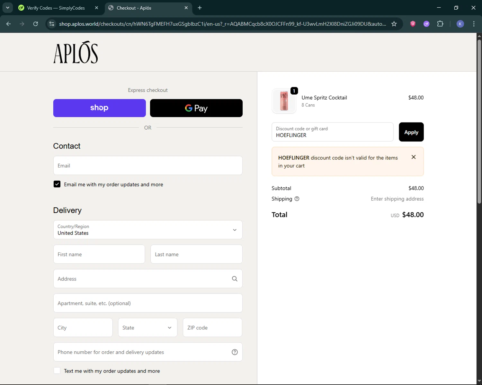Click the Subtotal label
Image resolution: width=482 pixels, height=385 pixels.
coord(281,188)
